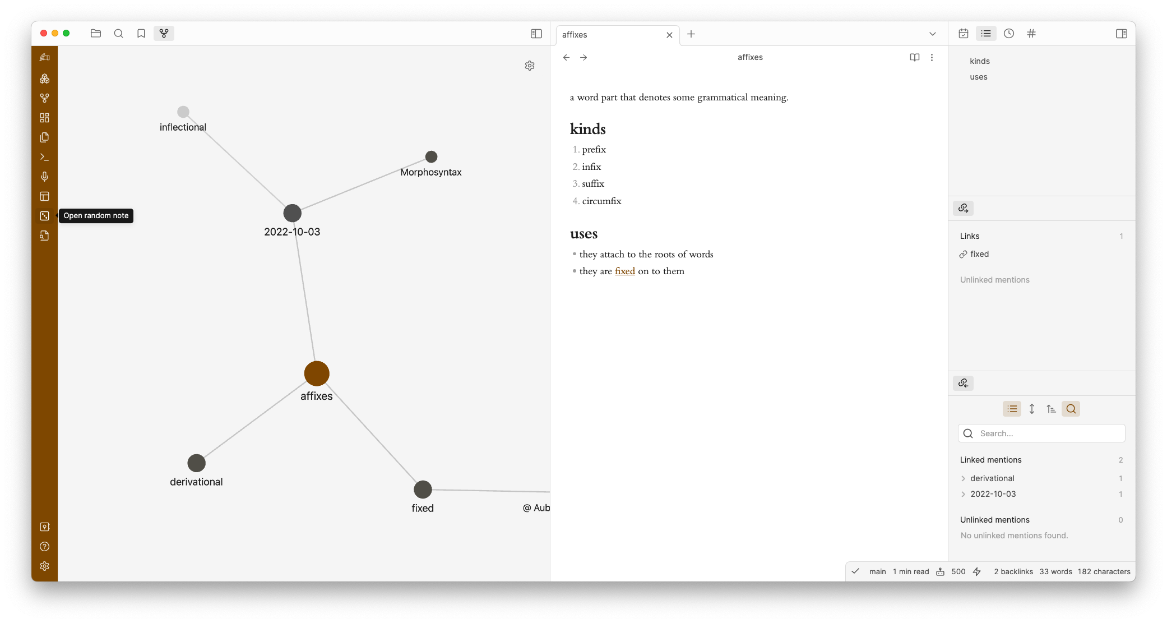Screen dimensions: 1167x623
Task: Click the vault switcher icon above help
Action: [45, 527]
